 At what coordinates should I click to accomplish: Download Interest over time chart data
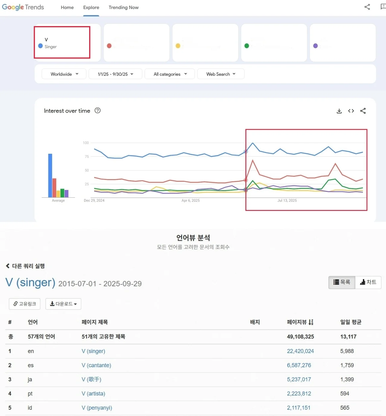tap(339, 111)
